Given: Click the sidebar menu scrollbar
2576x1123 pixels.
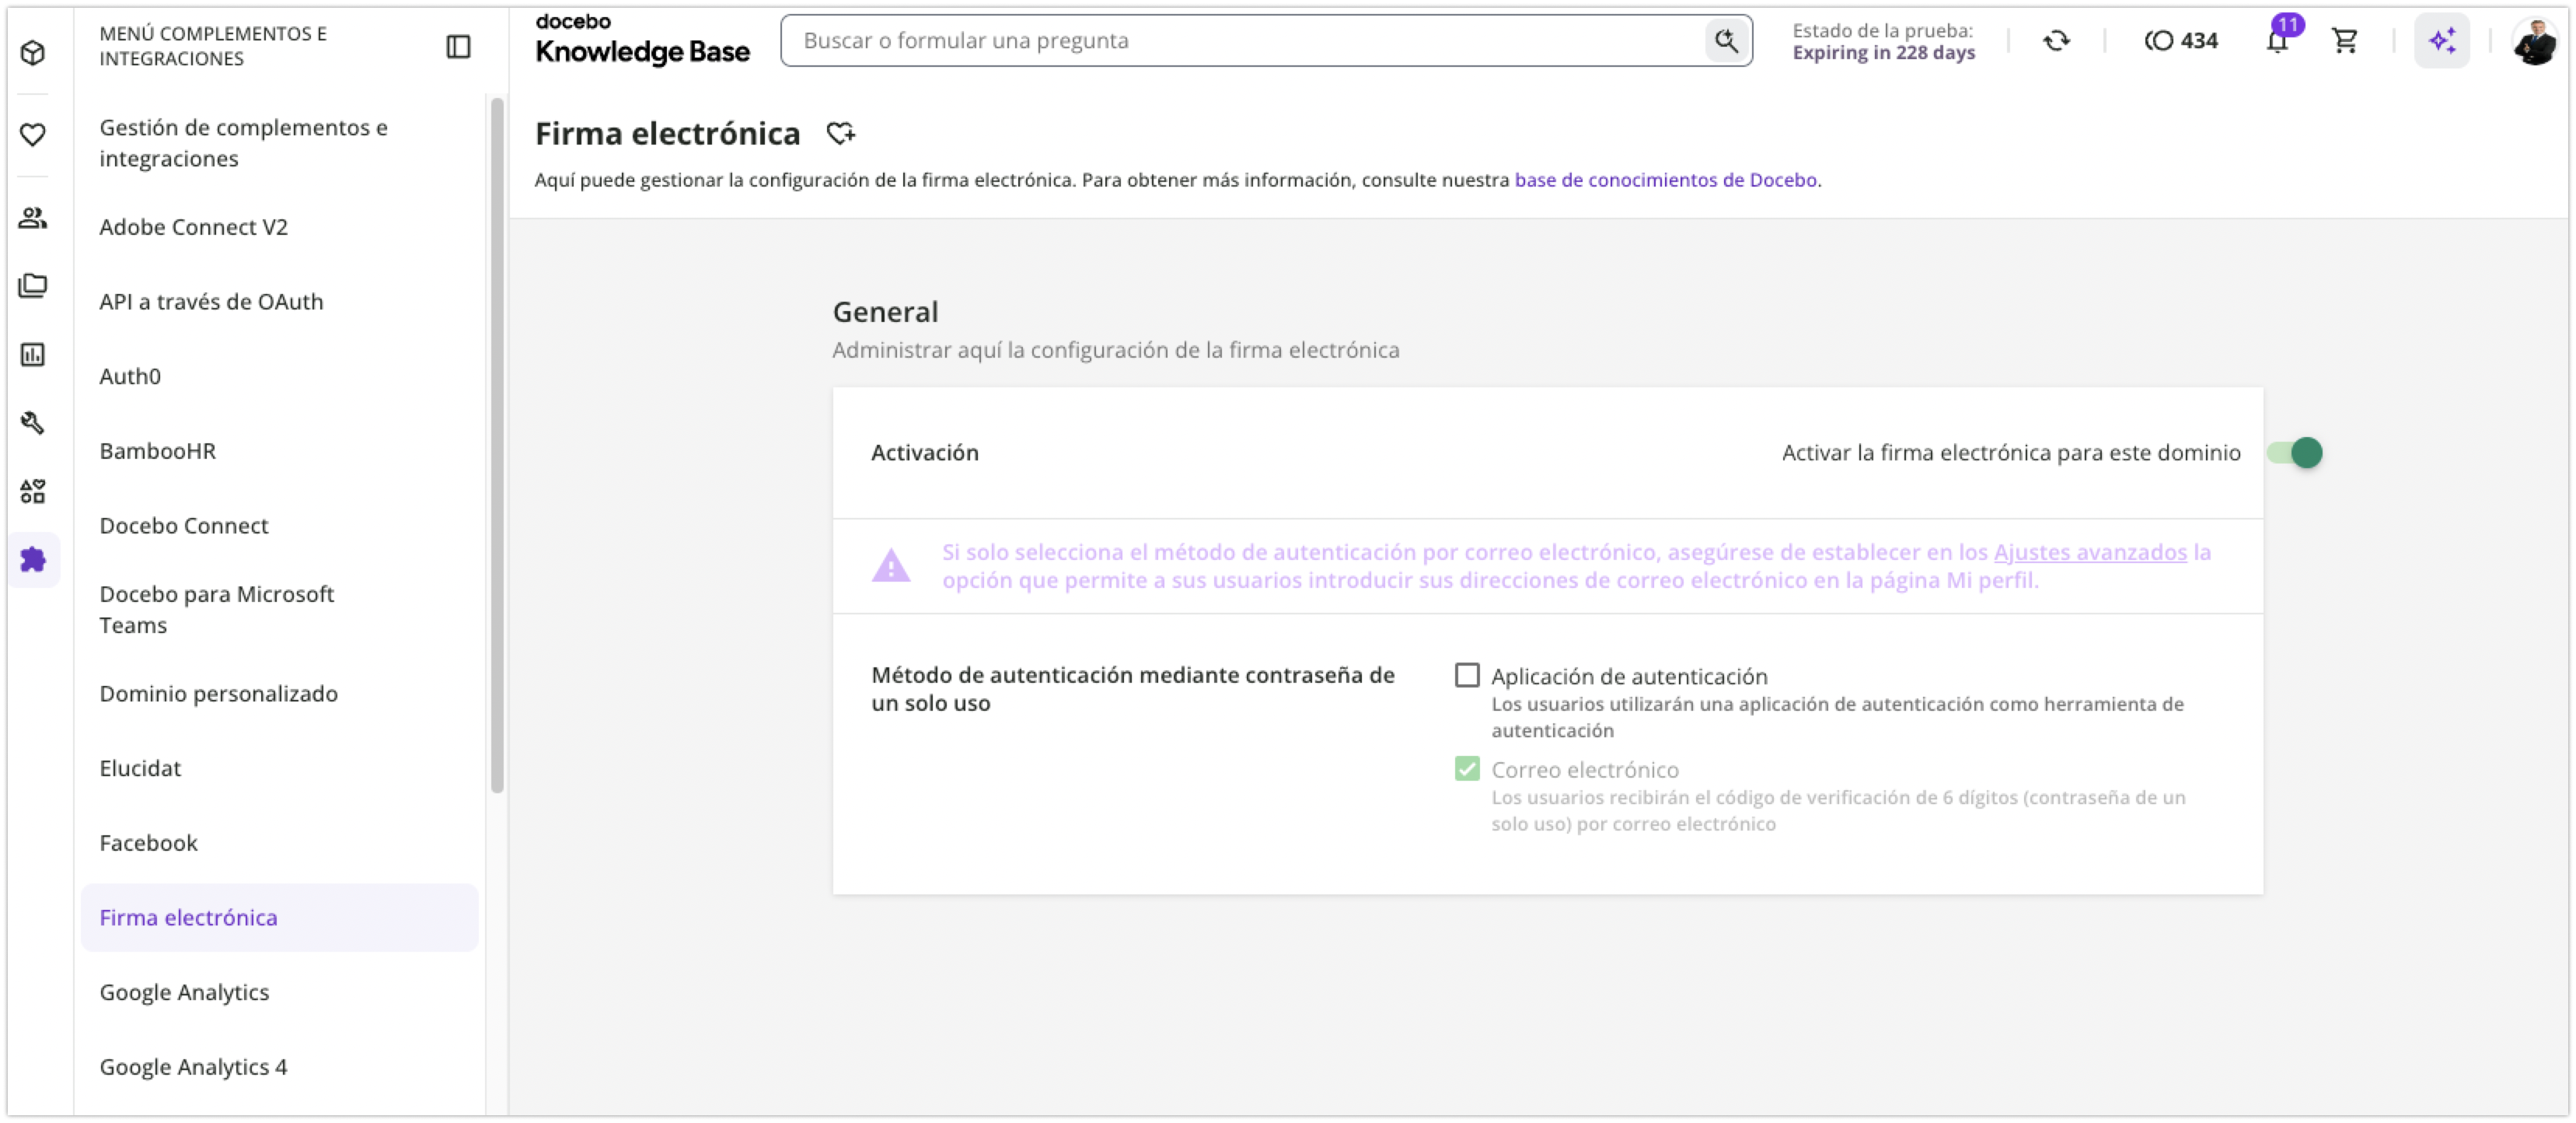Looking at the screenshot, I should point(497,446).
